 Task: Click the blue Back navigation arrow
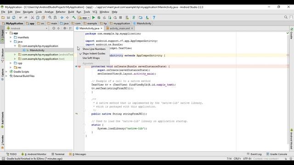[62, 17]
